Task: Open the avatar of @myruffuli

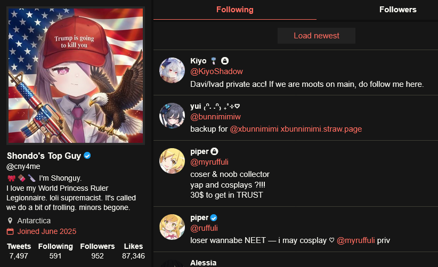Action: [172, 161]
